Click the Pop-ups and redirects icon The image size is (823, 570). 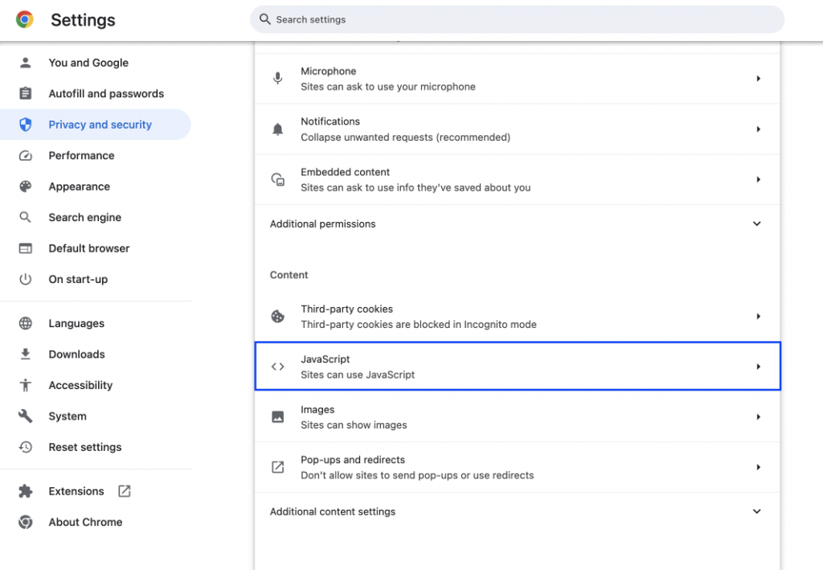pos(277,466)
